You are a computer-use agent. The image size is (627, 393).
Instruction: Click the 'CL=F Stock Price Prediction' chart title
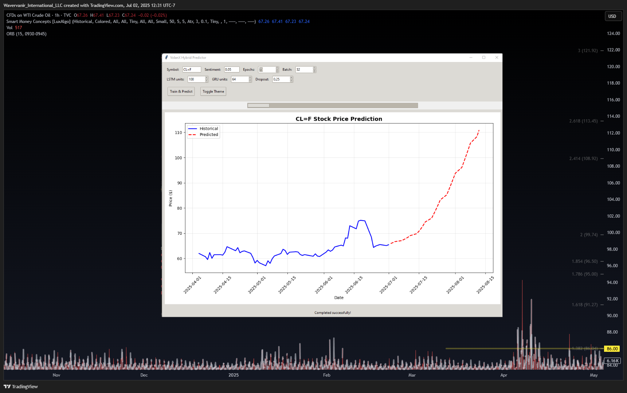[339, 119]
